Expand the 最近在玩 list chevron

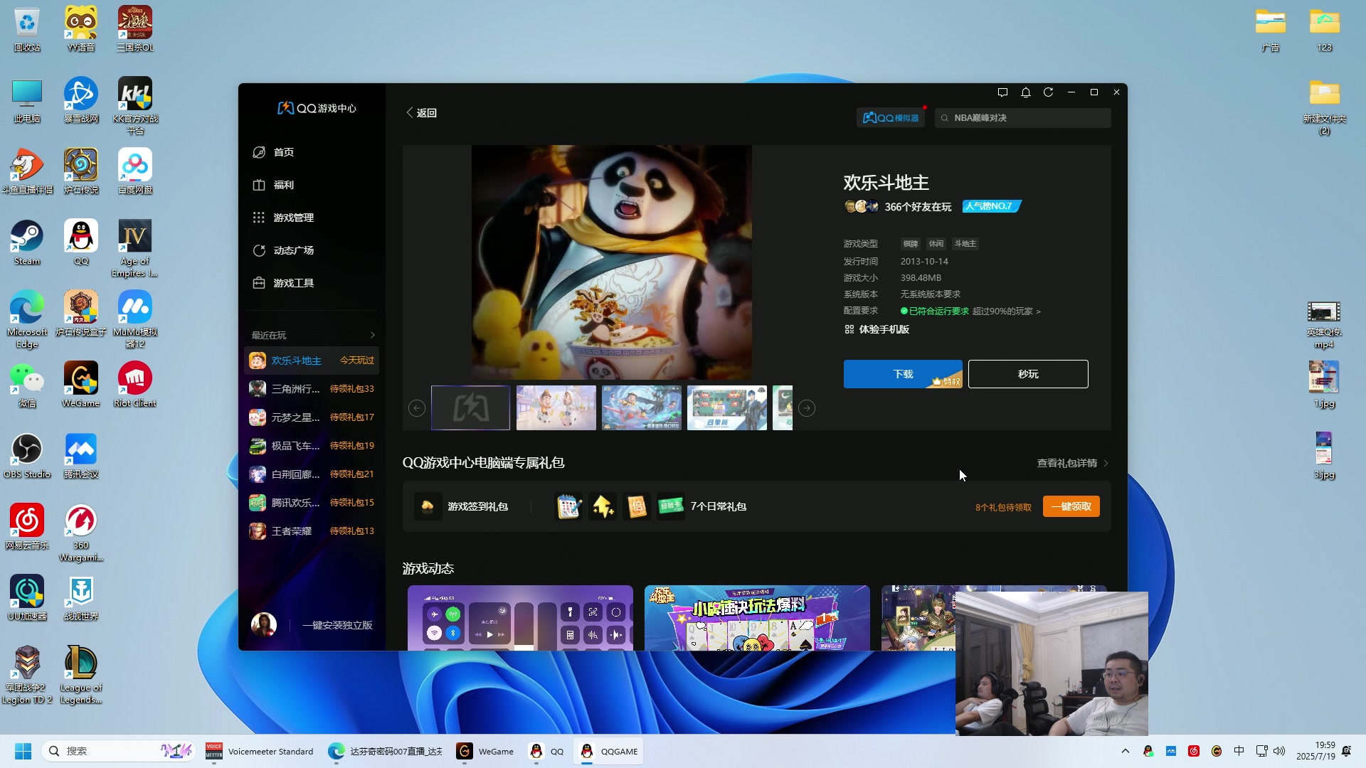[x=372, y=335]
